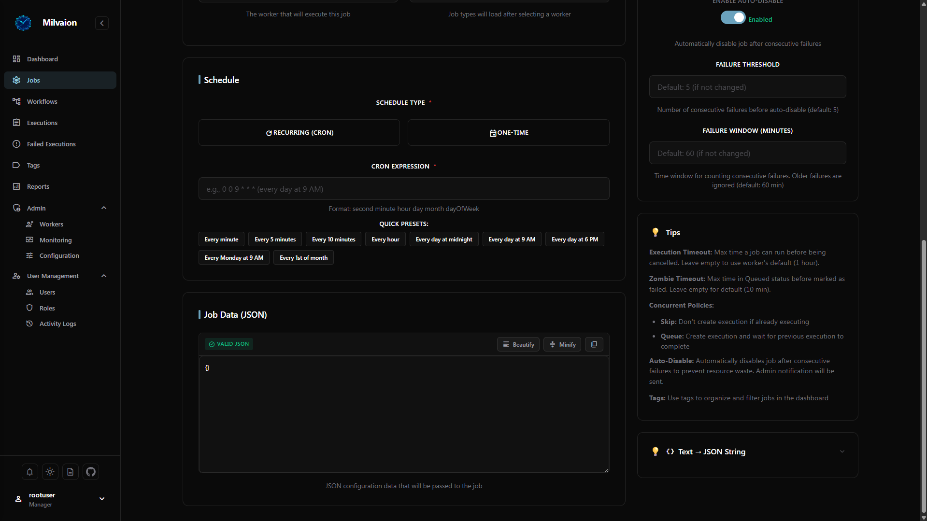Viewport: 927px width, 521px height.
Task: Apply Every day at 9 AM preset
Action: click(x=512, y=239)
